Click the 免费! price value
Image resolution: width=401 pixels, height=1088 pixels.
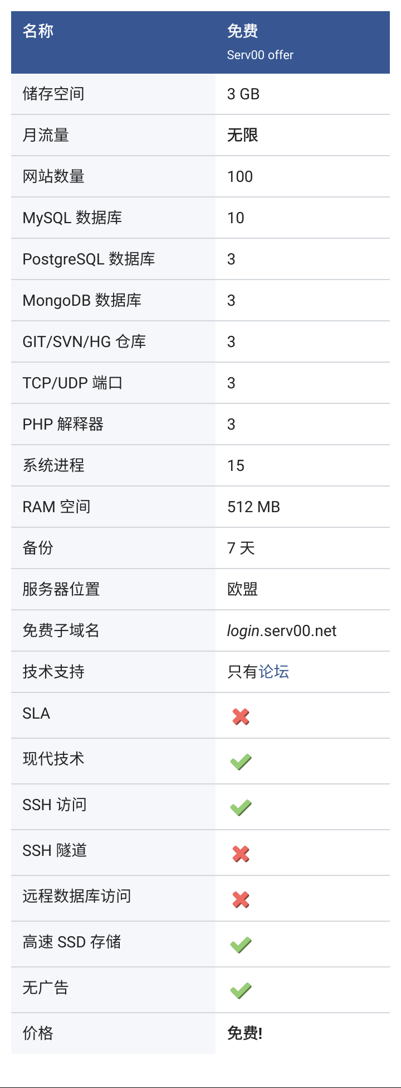coord(244,1033)
